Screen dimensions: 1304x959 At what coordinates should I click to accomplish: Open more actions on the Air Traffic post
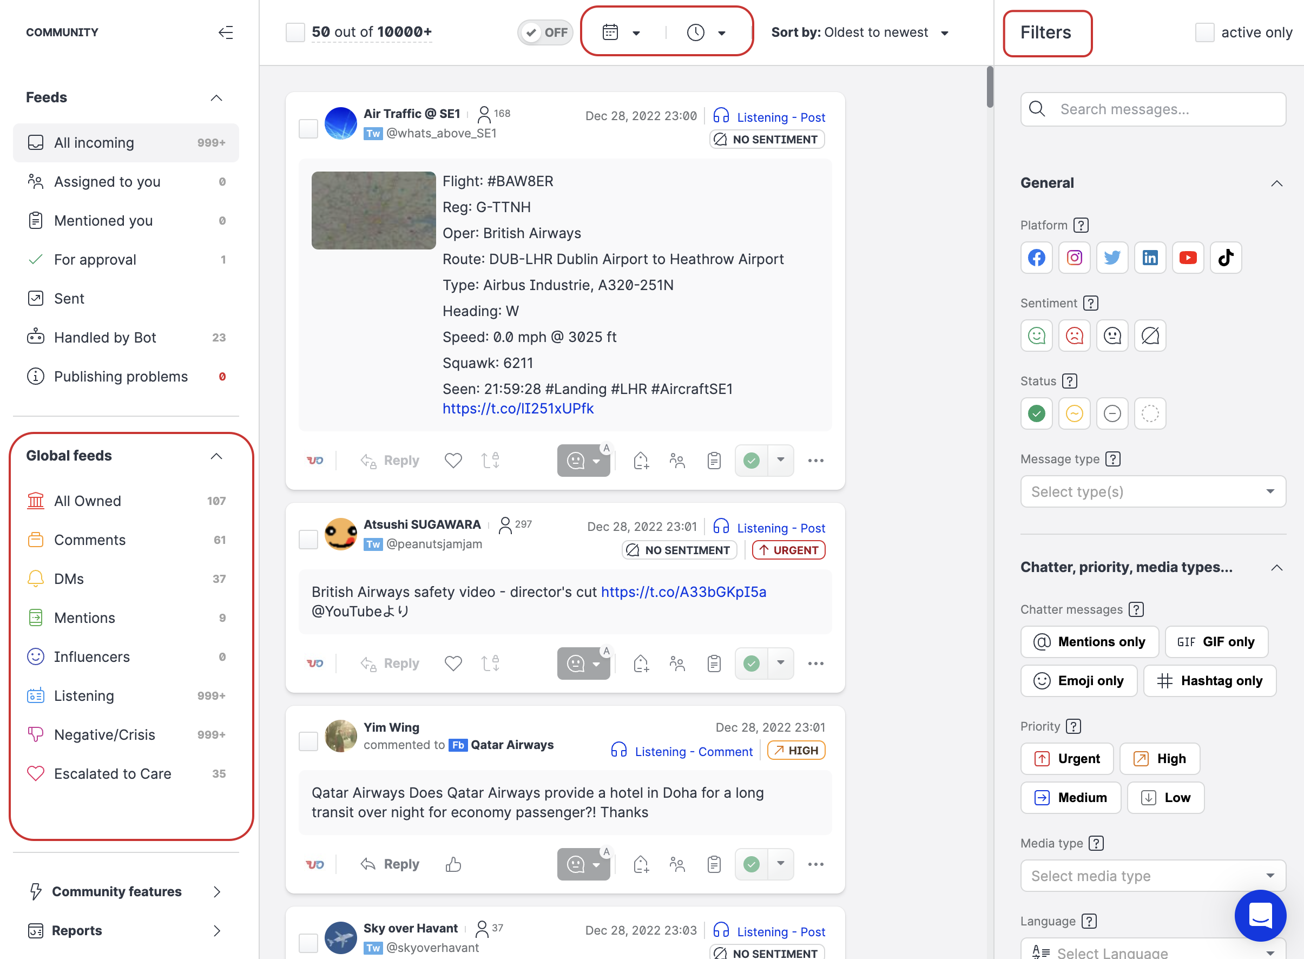815,460
